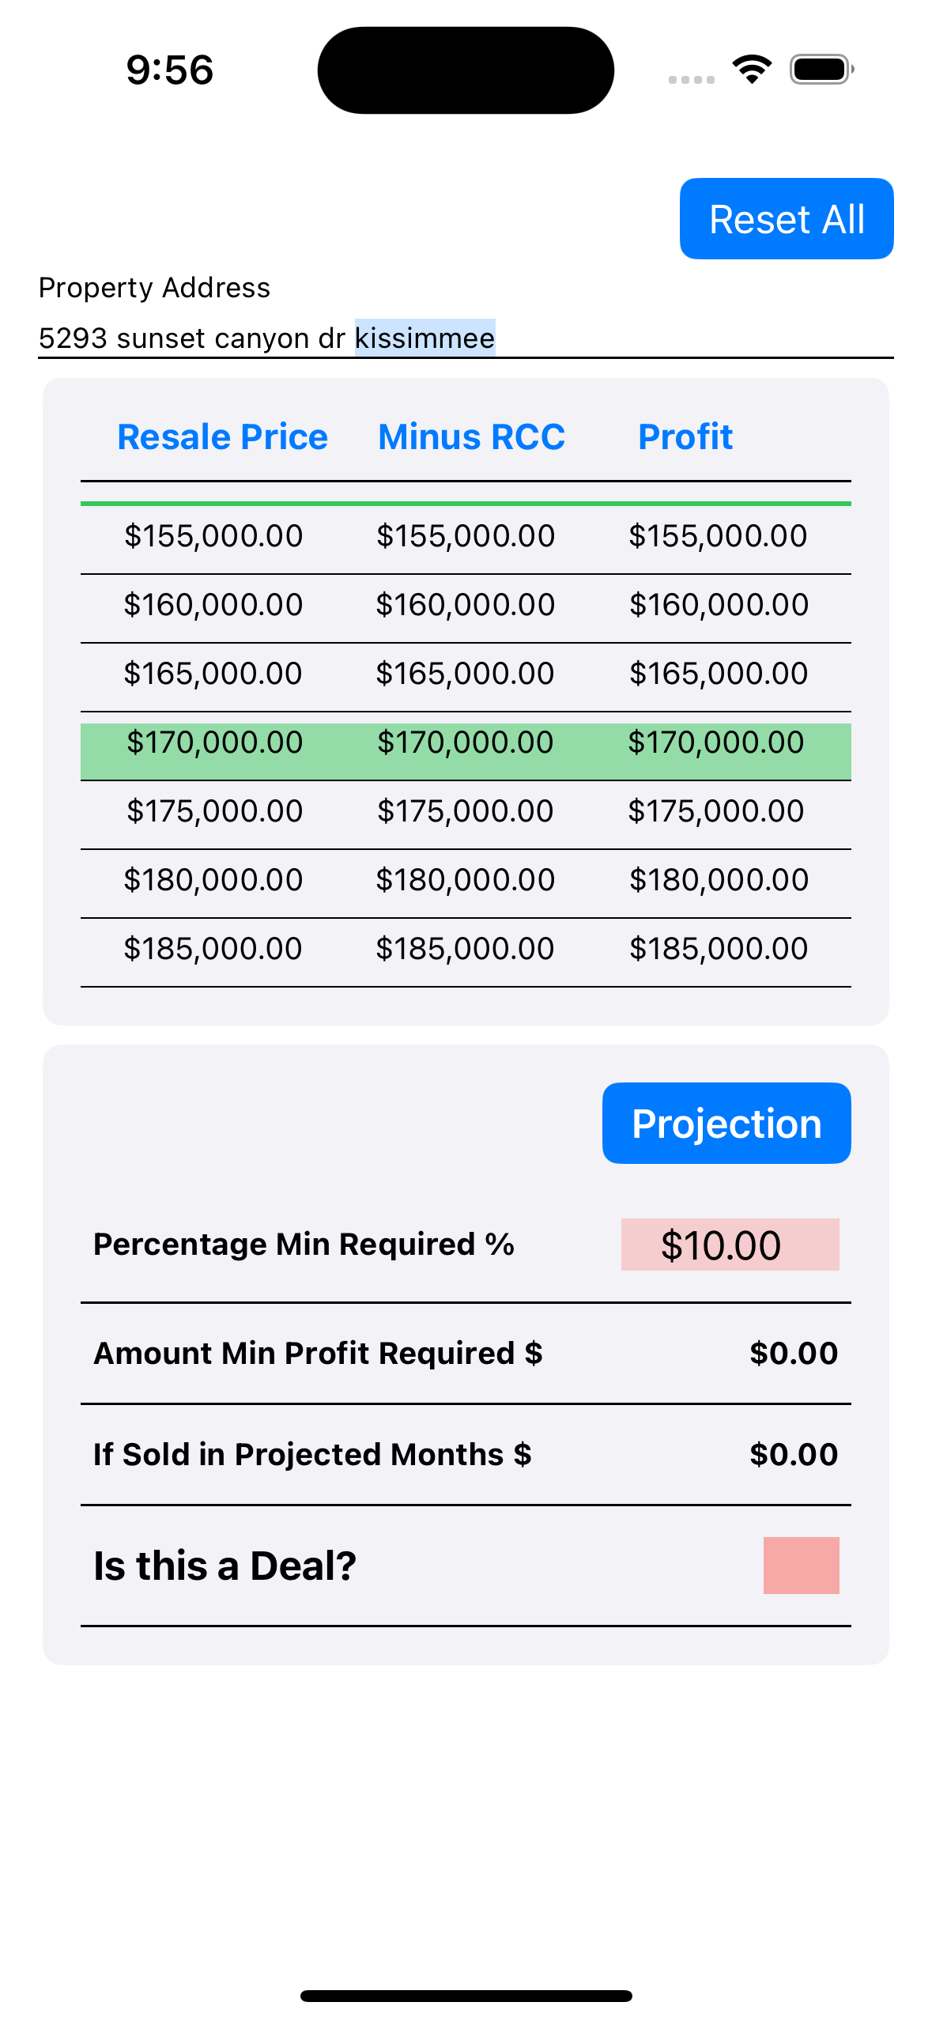The height and width of the screenshot is (2021, 932).
Task: Edit the Property Address text field
Action: coord(465,338)
